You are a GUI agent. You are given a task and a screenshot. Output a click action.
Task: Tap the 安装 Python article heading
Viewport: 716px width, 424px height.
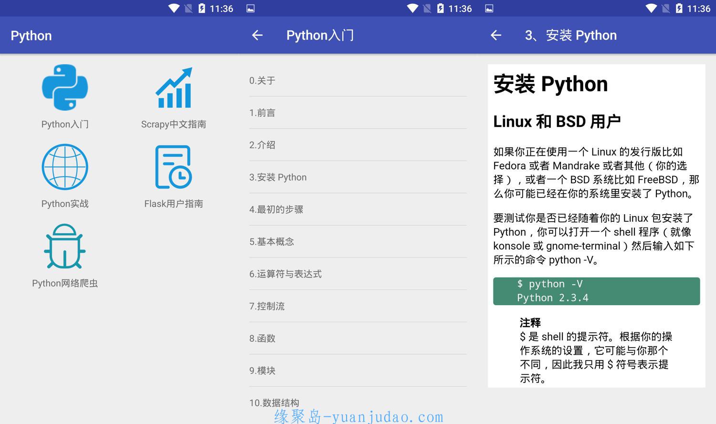coord(550,84)
